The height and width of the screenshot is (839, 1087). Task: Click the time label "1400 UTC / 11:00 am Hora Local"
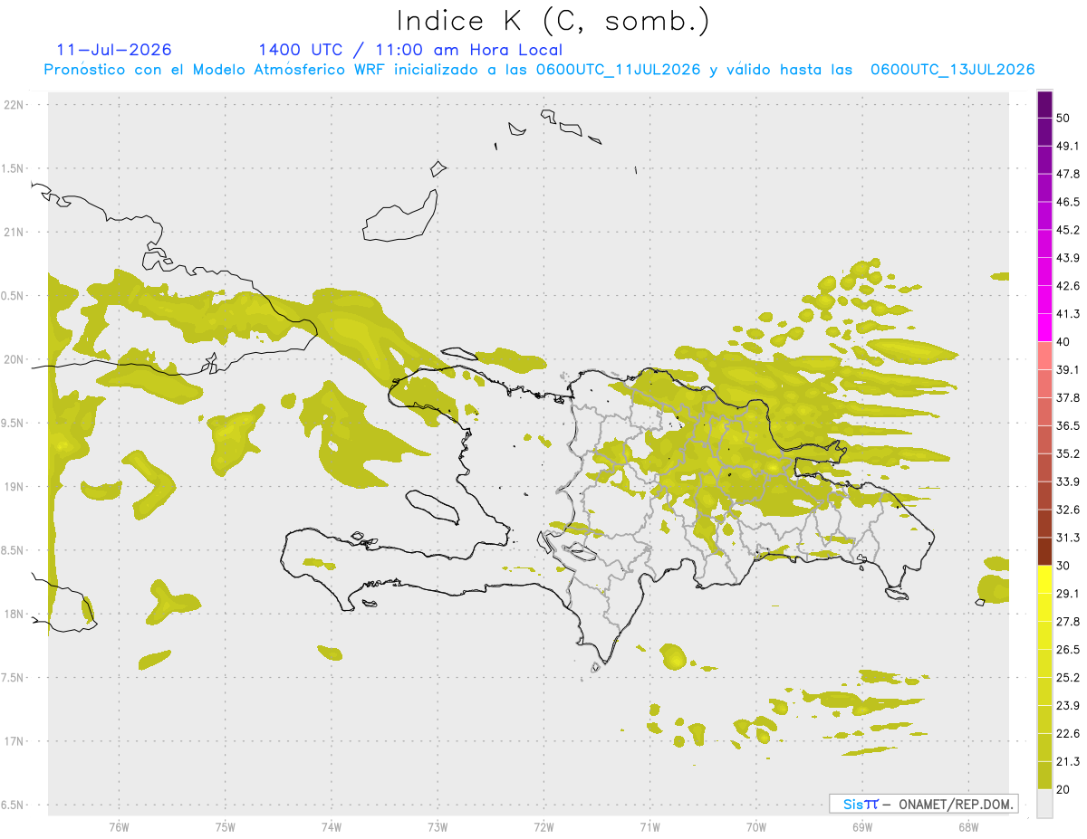click(x=410, y=50)
